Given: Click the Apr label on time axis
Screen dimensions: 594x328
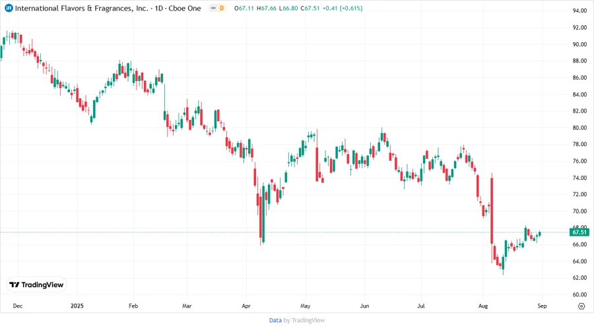Looking at the screenshot, I should click(246, 306).
